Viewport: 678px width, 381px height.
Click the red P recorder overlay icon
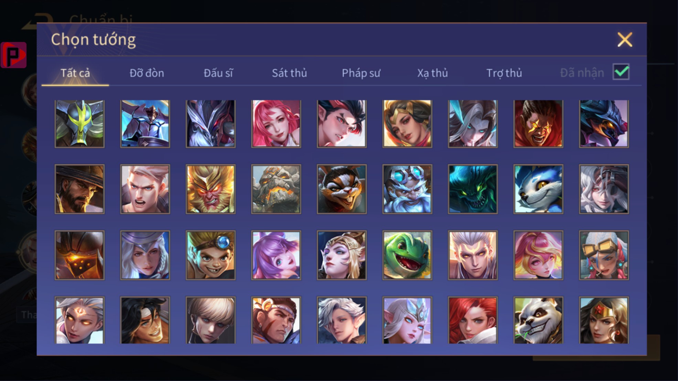tap(13, 55)
